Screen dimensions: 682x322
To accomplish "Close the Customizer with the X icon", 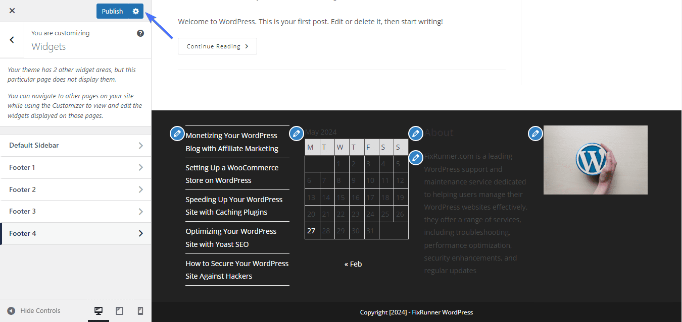I will pos(12,11).
